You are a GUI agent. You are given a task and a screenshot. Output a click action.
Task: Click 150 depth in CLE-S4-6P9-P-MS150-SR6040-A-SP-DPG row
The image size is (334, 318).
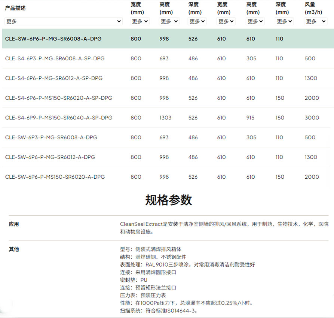point(280,118)
